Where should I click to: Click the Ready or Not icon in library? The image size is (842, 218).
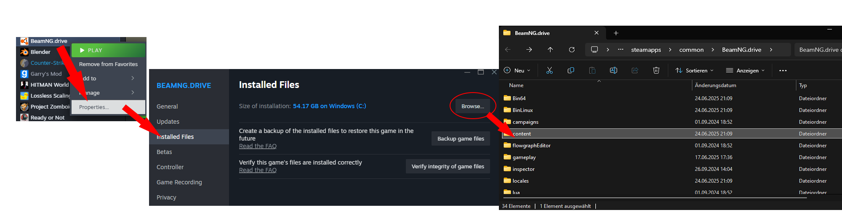(24, 117)
